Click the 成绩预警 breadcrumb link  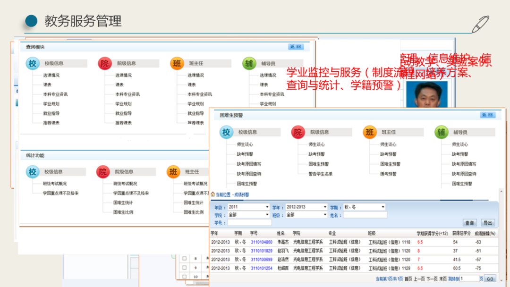[x=242, y=194]
